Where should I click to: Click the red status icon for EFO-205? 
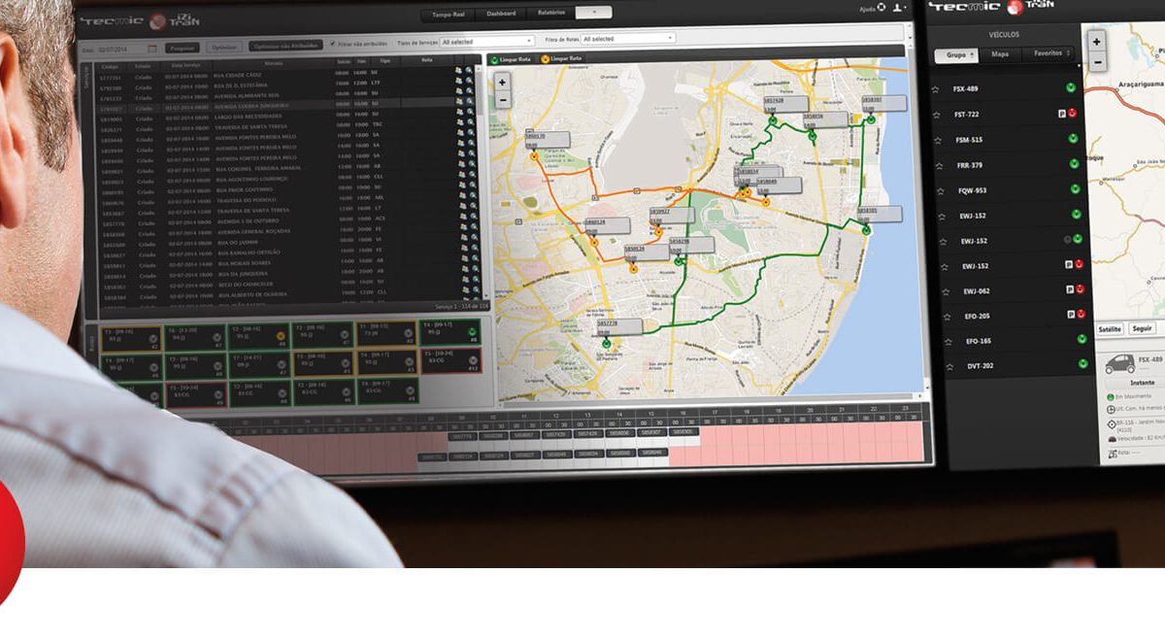(x=1081, y=314)
